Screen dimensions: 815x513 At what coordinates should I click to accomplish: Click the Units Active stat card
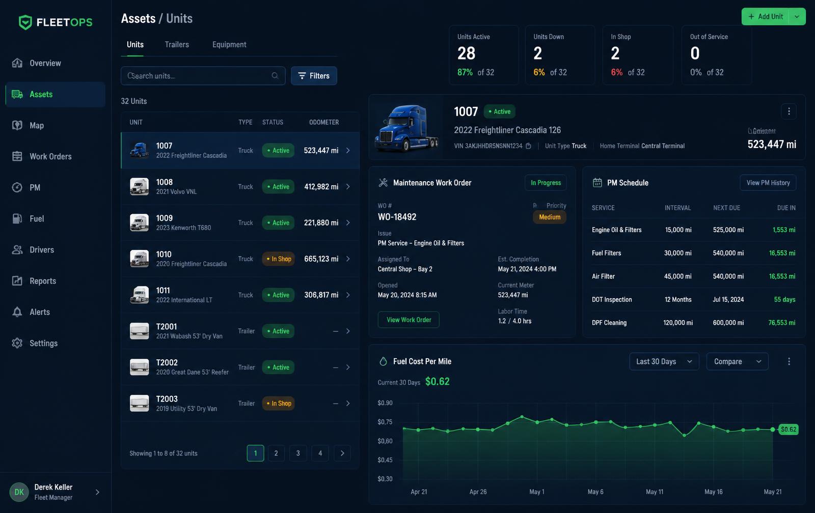click(484, 55)
